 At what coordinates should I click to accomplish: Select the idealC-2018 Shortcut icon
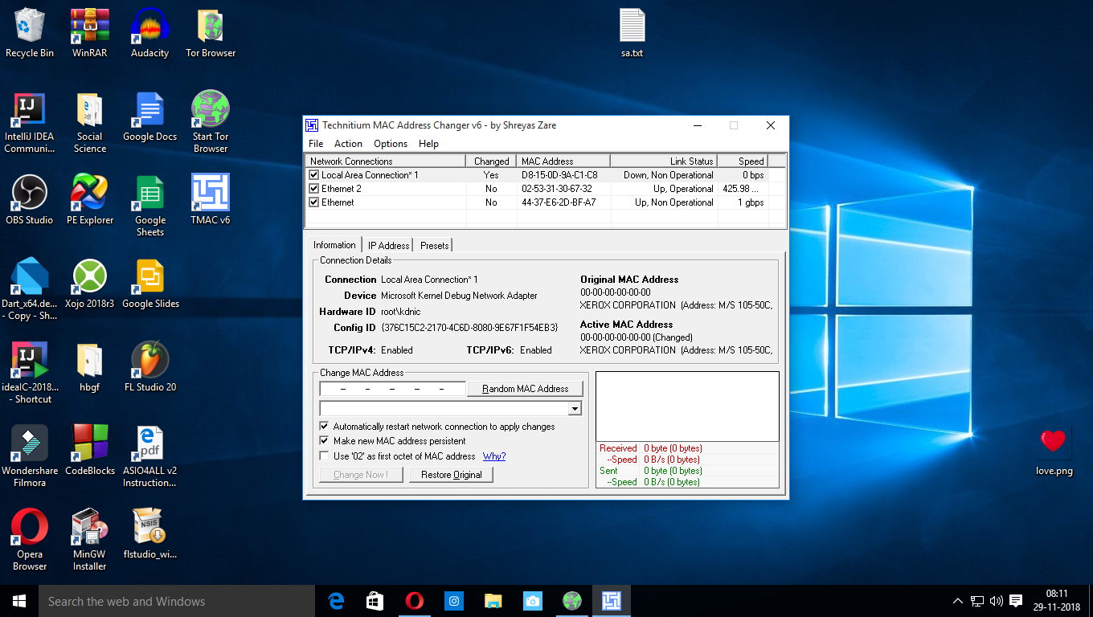(x=30, y=374)
